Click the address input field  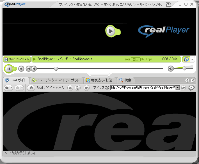pos(143,87)
